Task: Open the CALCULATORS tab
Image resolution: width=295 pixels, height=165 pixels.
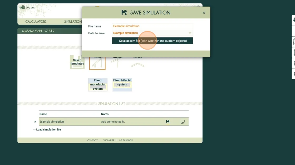Action: coord(36,22)
